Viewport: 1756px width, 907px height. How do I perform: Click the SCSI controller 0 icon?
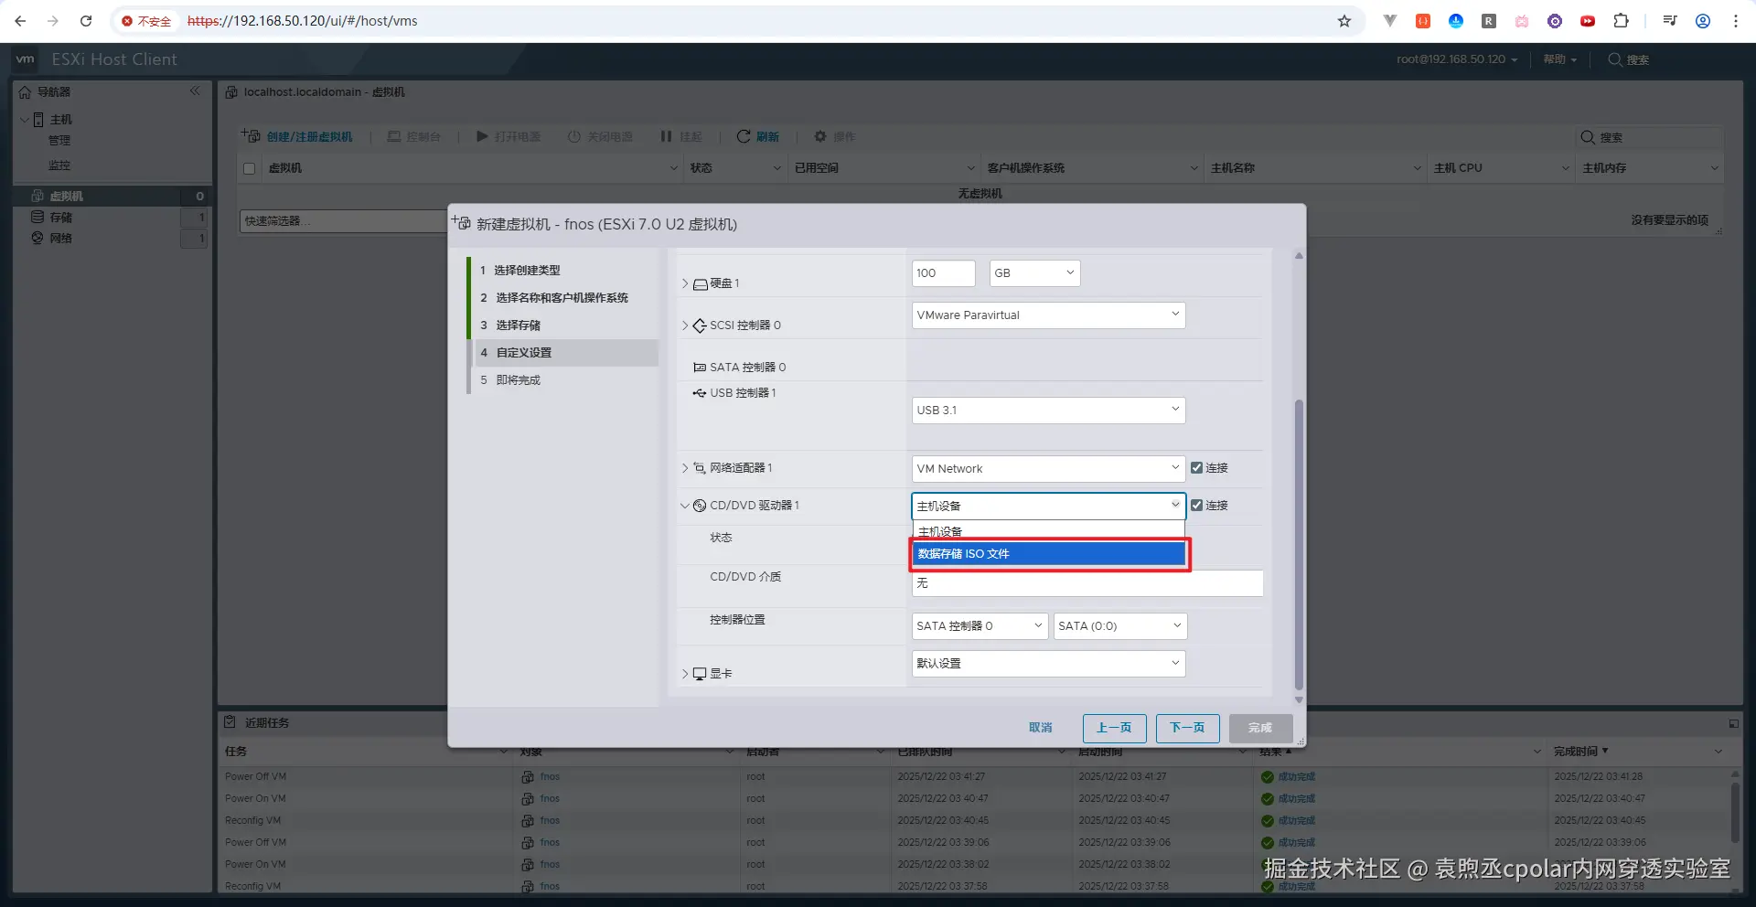click(x=700, y=325)
